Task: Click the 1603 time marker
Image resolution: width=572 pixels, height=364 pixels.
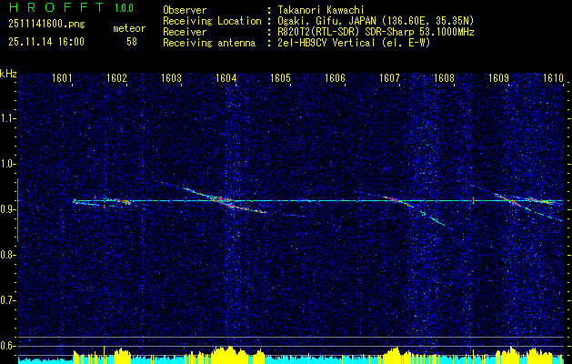Action: tap(171, 78)
